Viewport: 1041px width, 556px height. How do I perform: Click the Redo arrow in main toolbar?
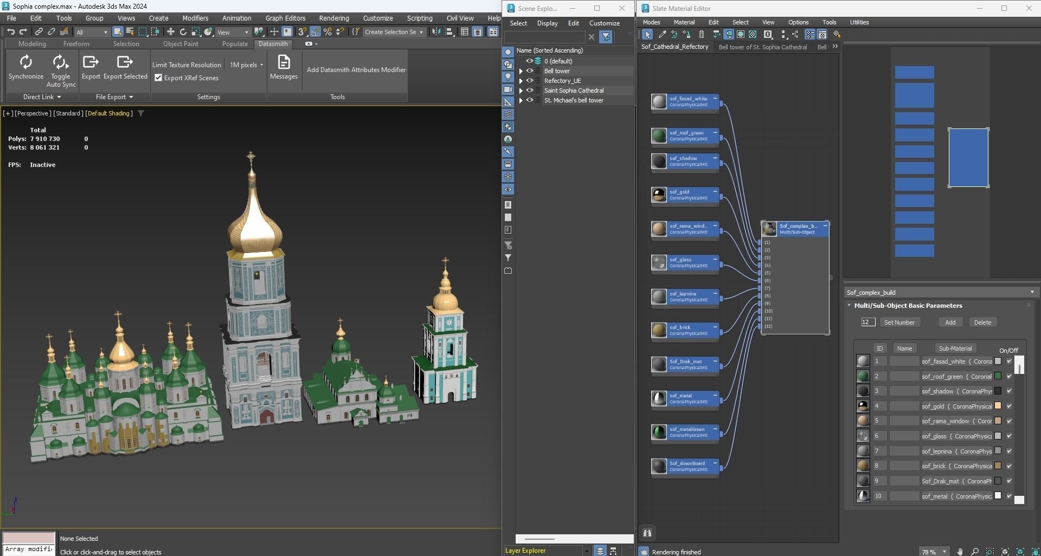23,32
